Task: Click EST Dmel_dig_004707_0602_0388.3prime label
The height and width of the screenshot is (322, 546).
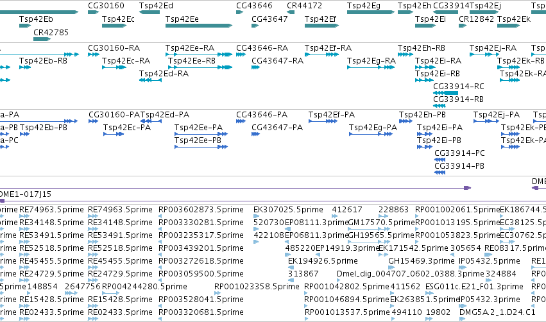Action: point(410,274)
